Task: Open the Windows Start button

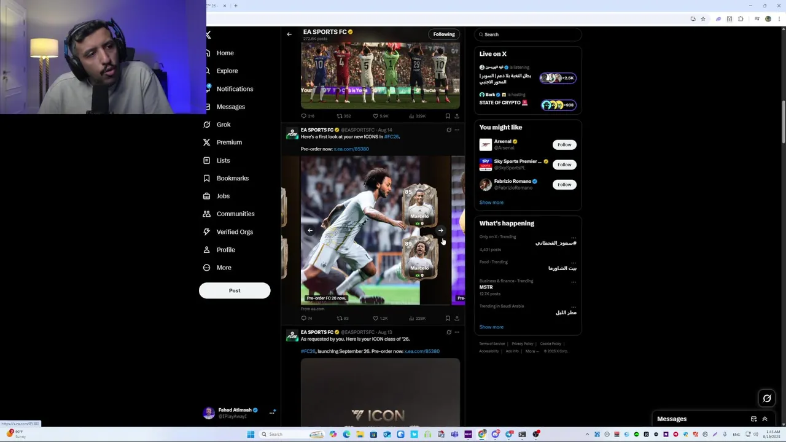Action: pos(251,435)
